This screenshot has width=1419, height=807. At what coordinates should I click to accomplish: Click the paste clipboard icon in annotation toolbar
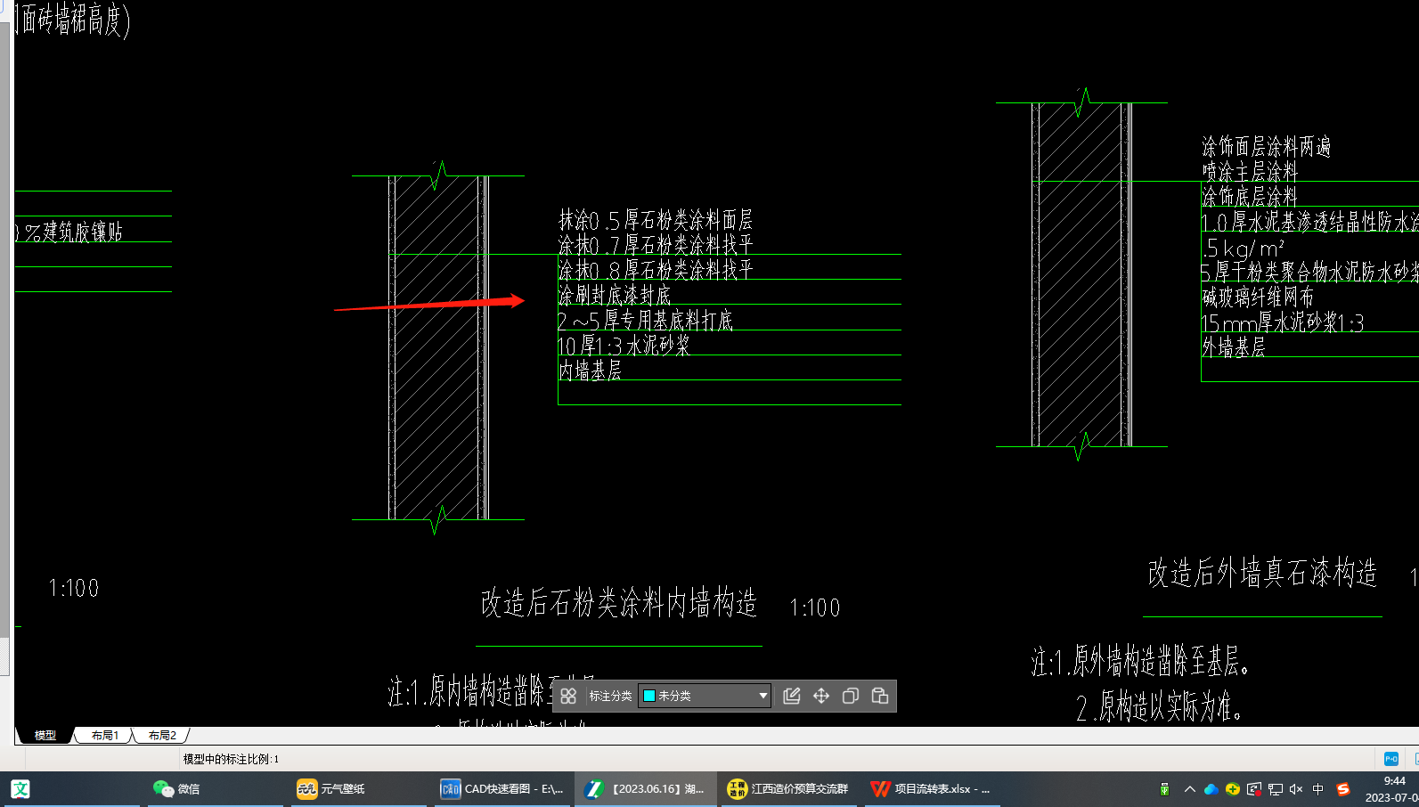(880, 696)
